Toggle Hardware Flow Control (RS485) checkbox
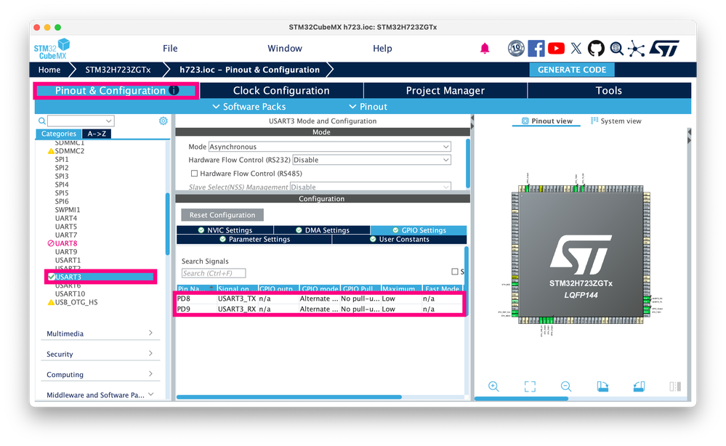This screenshot has height=446, width=726. pos(195,174)
